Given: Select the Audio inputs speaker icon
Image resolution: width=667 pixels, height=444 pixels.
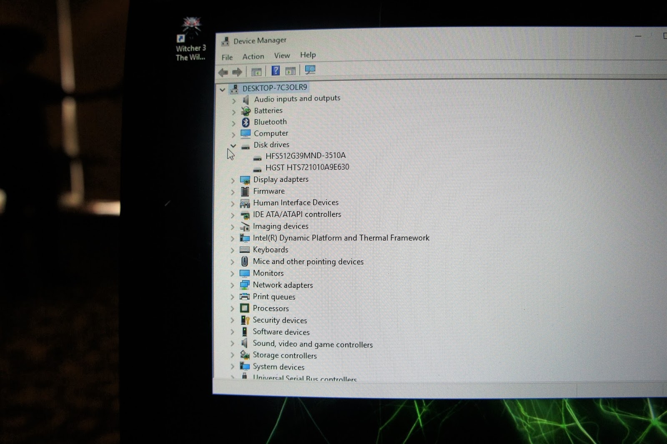Looking at the screenshot, I should (x=246, y=100).
